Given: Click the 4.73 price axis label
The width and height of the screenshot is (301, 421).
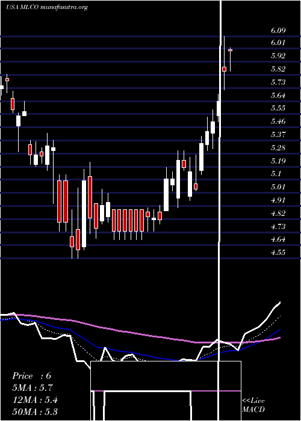Looking at the screenshot, I should [x=278, y=226].
